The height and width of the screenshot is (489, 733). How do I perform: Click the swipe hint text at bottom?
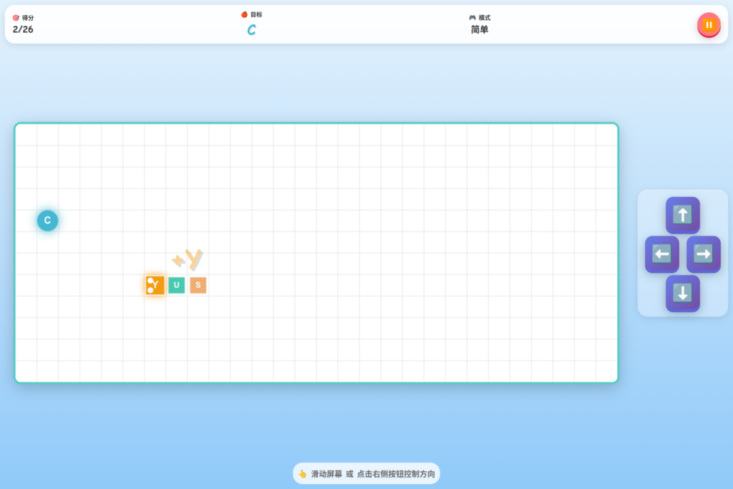tap(372, 474)
